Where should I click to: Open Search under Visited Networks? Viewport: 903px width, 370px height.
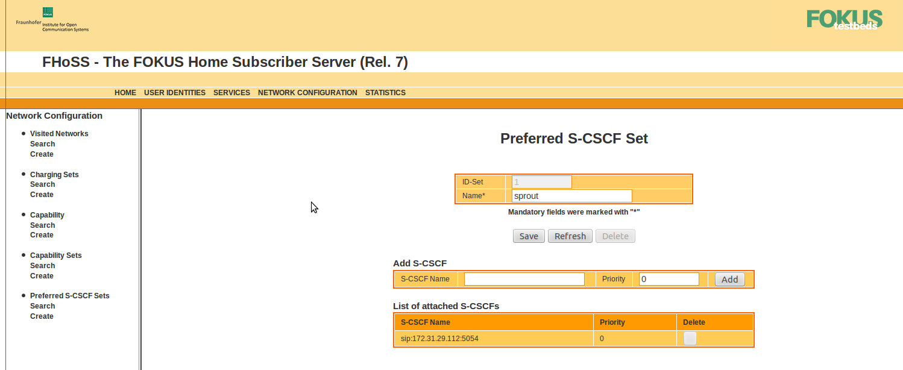click(x=42, y=143)
